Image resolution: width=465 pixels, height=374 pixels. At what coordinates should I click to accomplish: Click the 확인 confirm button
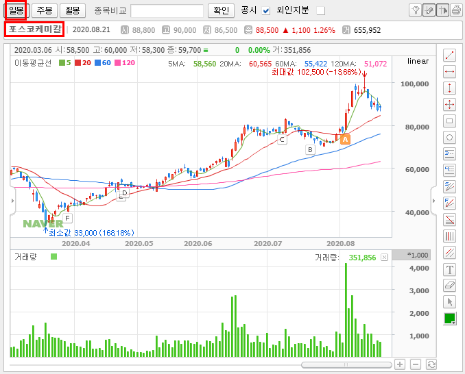222,11
